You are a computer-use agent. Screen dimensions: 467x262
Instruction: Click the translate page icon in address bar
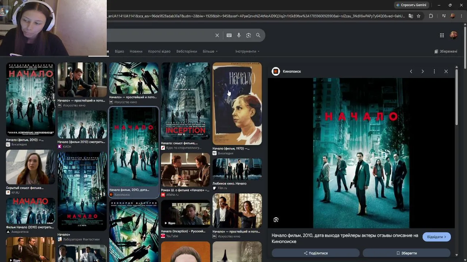[411, 16]
